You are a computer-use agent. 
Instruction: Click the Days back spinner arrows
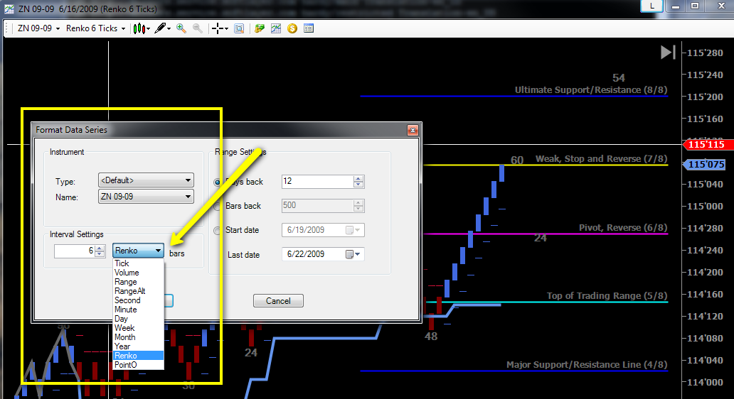(x=358, y=181)
